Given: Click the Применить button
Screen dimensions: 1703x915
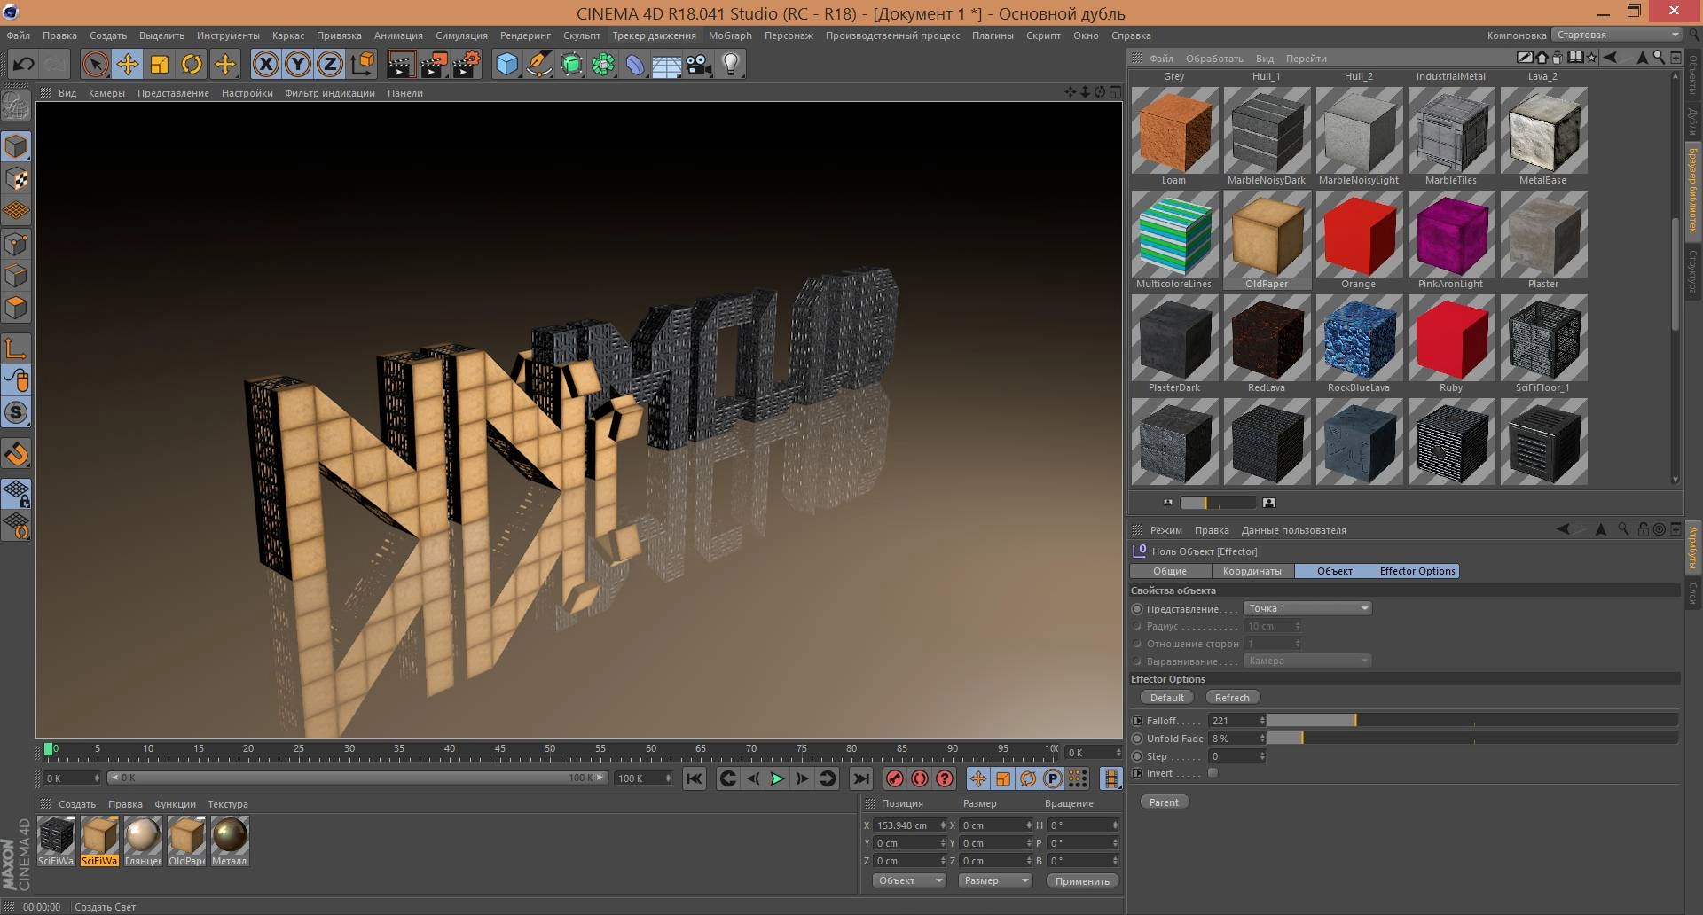Looking at the screenshot, I should coord(1082,881).
